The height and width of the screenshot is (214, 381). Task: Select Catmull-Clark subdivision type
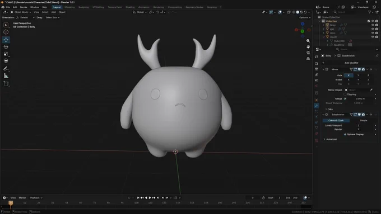pos(336,121)
